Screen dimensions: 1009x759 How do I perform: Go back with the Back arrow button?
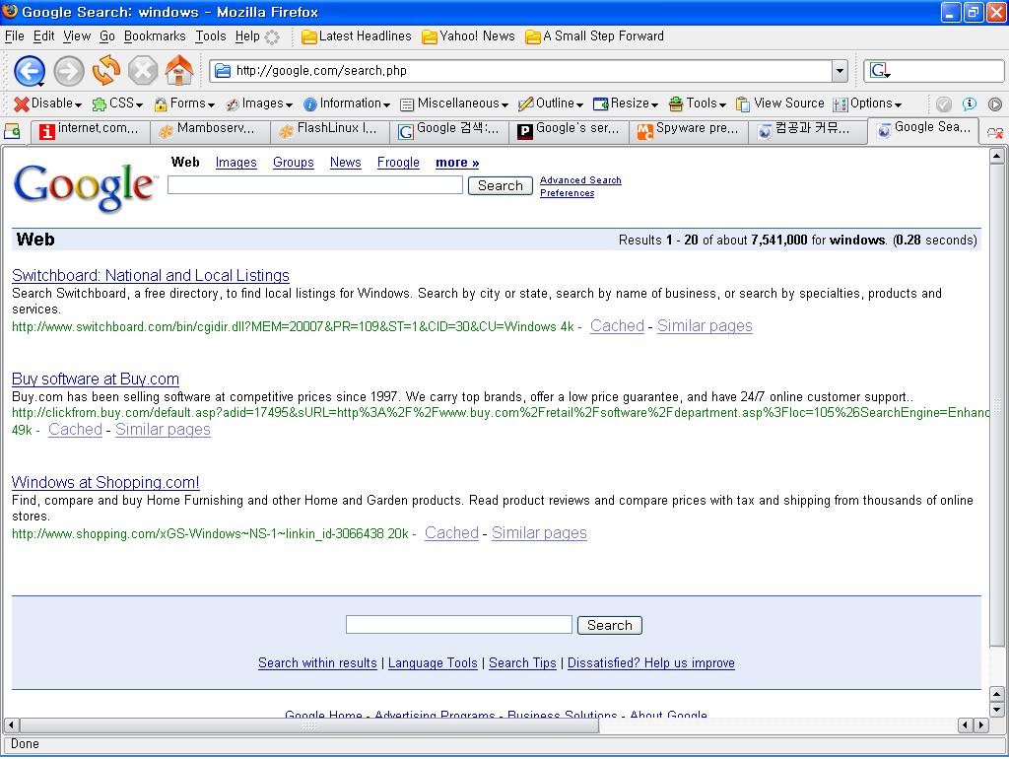[x=29, y=71]
